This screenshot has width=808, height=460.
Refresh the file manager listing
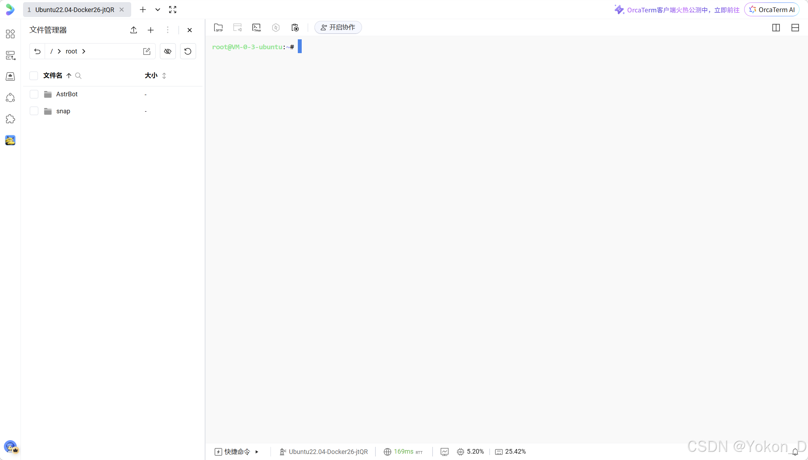188,51
